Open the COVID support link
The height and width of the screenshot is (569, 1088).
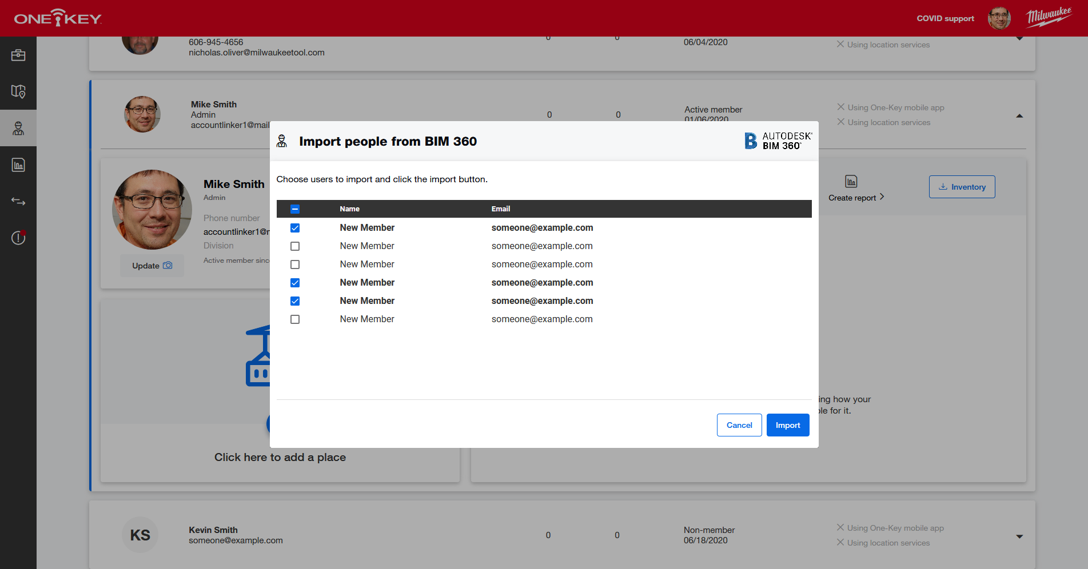tap(946, 18)
